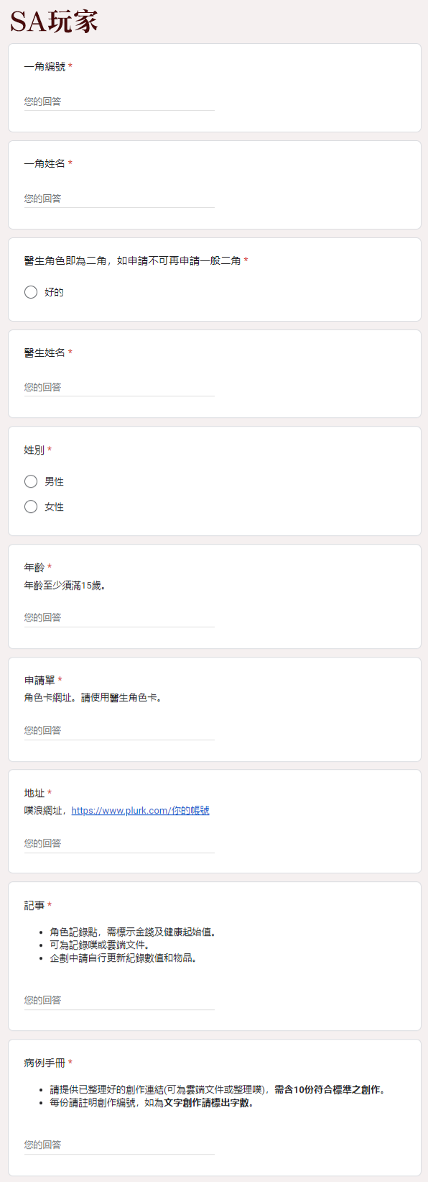428x1182 pixels.
Task: Focus the 年齡 answer field
Action: (119, 617)
